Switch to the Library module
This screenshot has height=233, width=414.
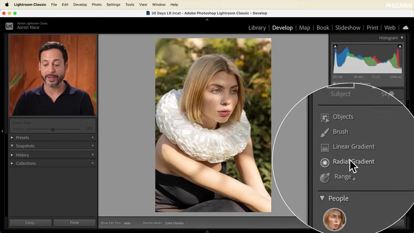(257, 28)
